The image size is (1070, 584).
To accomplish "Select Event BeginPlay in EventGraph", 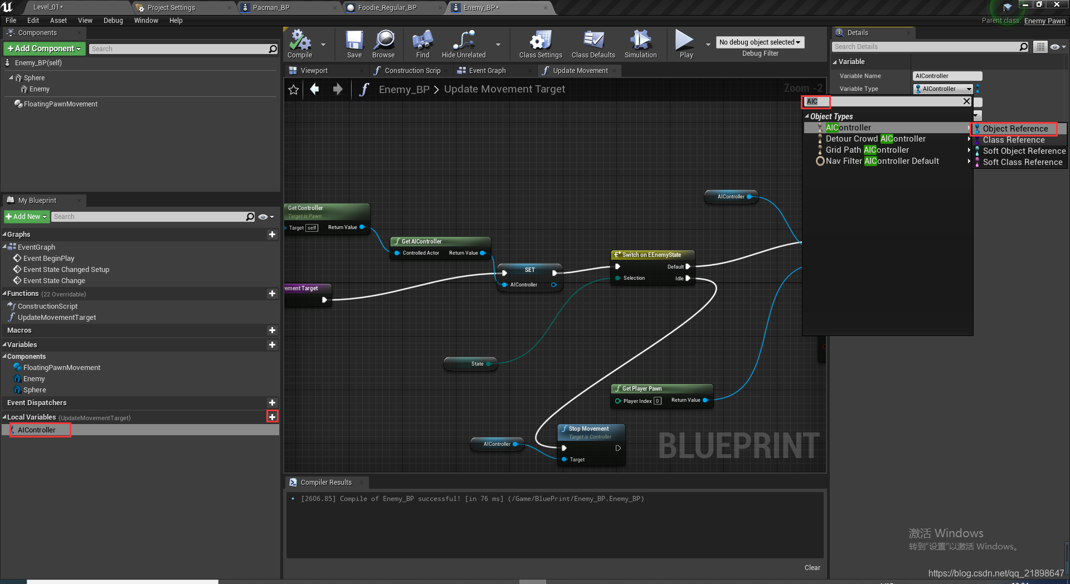I will (48, 259).
